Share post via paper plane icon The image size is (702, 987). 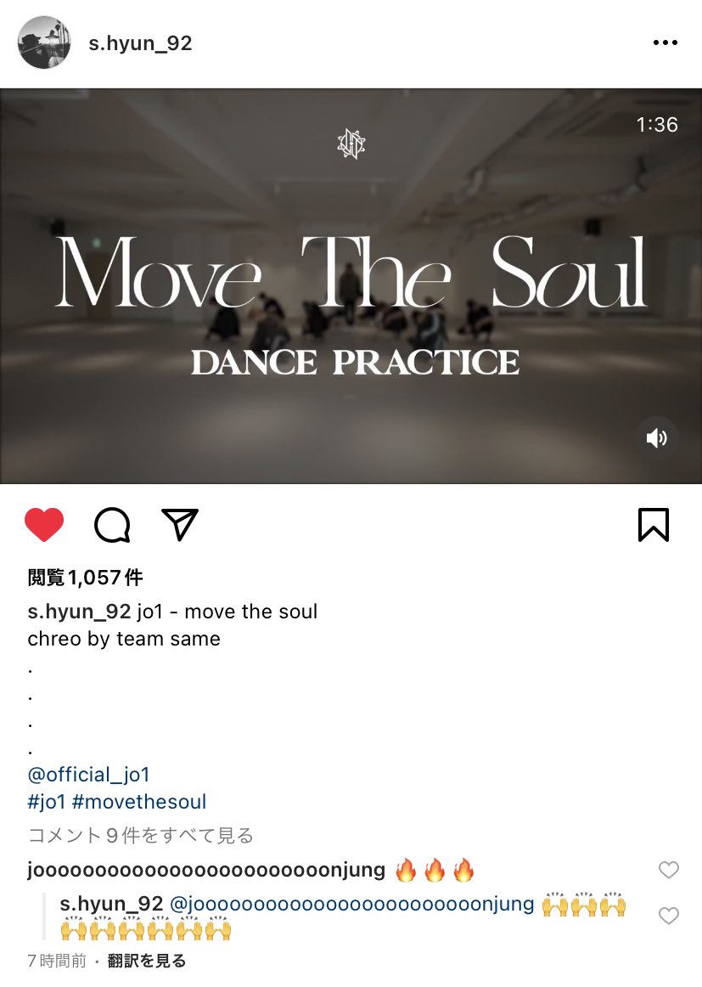pyautogui.click(x=180, y=524)
